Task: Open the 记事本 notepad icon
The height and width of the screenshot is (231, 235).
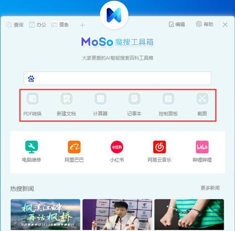Action: [x=134, y=99]
